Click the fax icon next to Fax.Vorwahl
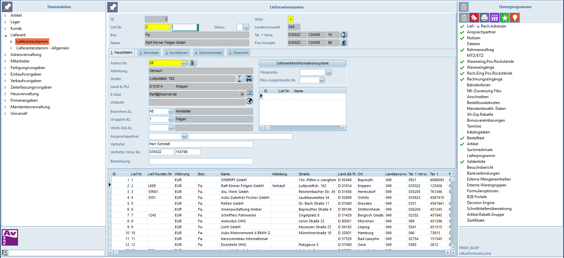564x258 pixels. [x=344, y=43]
